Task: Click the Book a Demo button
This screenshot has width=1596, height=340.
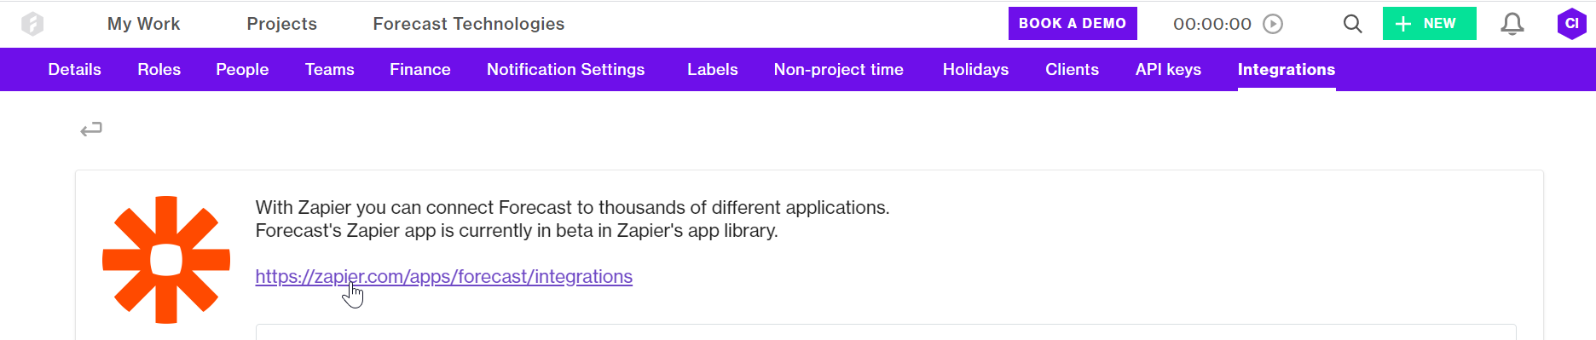Action: (1073, 24)
